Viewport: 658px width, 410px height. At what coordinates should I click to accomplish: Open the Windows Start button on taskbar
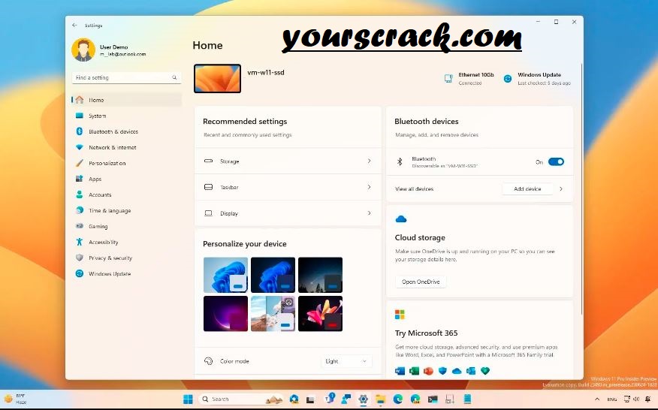point(188,399)
